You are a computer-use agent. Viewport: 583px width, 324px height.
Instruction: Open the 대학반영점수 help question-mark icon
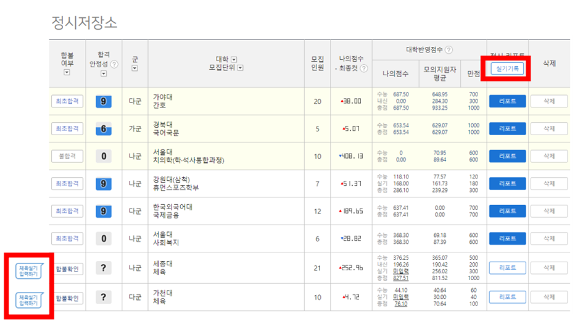coord(449,50)
